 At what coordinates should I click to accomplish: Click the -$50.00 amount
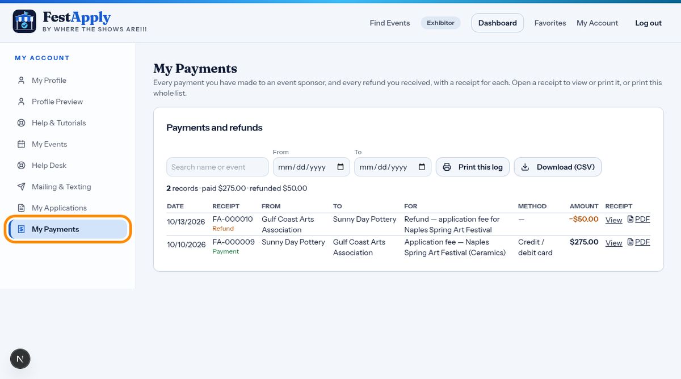[583, 219]
